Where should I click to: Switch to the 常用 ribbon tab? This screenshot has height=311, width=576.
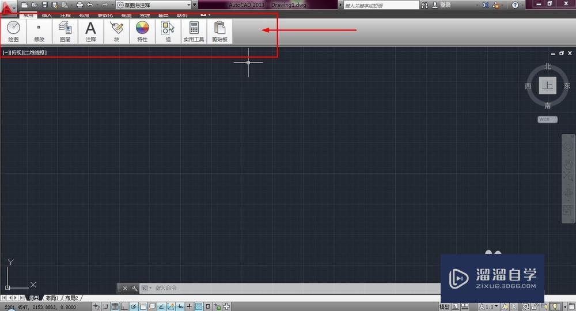point(28,16)
